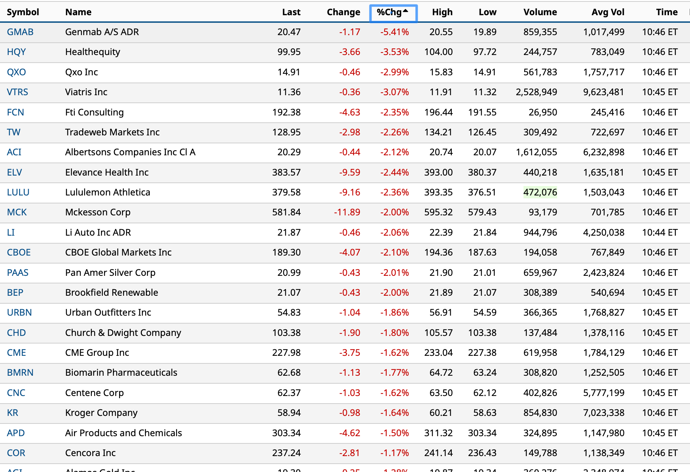
Task: Sort by the Time column header
Action: point(666,12)
